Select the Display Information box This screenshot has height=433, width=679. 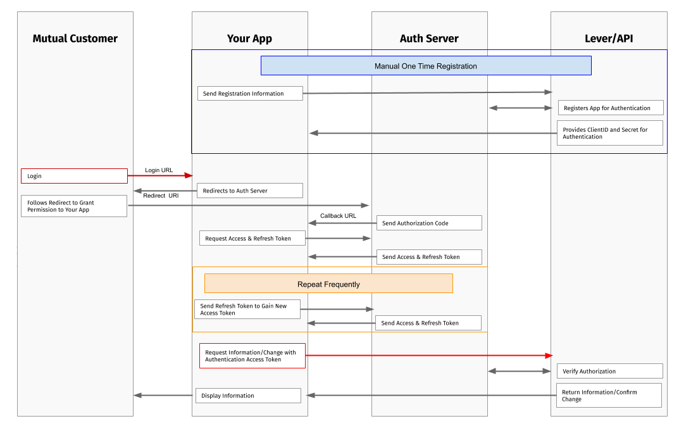point(247,395)
